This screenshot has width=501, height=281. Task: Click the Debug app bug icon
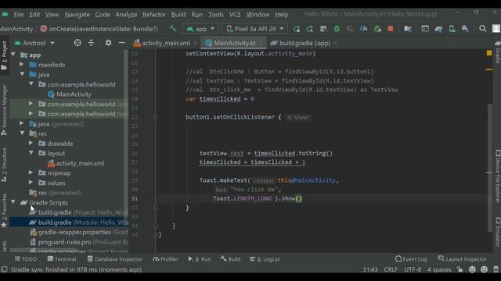(x=337, y=29)
